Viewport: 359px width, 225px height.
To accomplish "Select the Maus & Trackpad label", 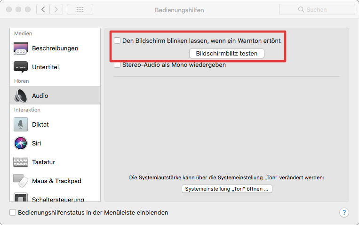I will click(x=56, y=181).
